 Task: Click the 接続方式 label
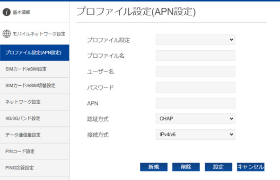(98, 135)
